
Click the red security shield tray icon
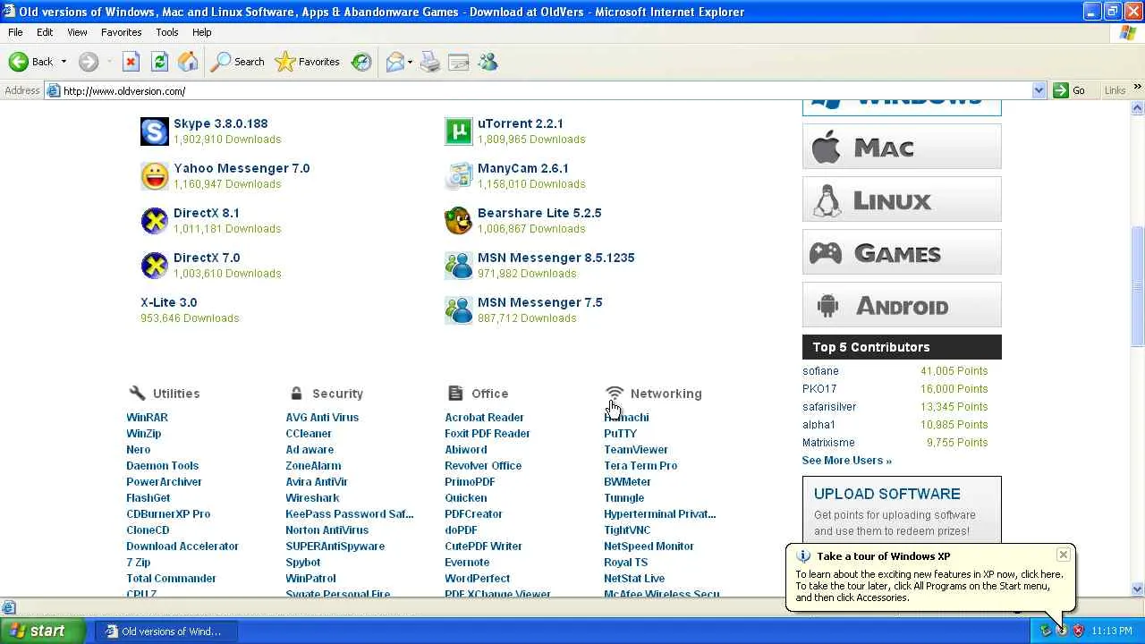pos(1078,631)
